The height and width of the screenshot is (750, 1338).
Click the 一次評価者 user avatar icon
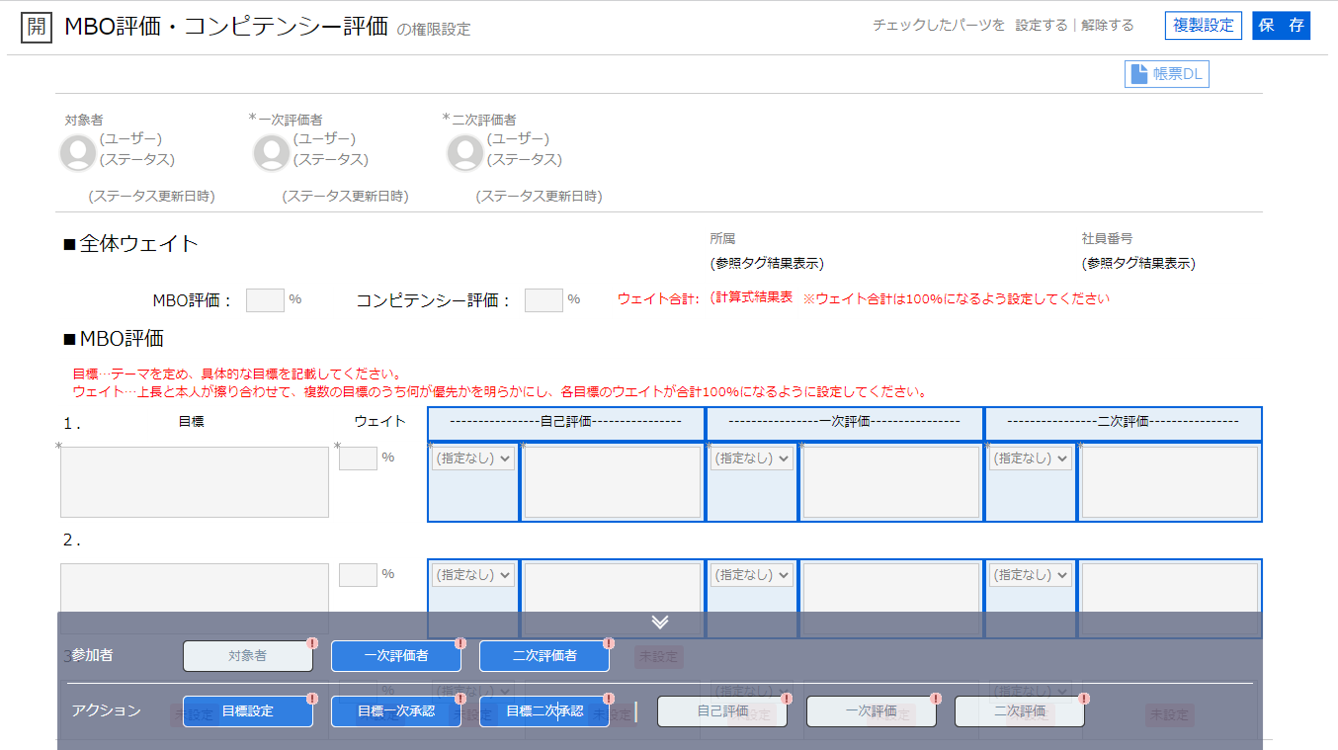click(271, 153)
